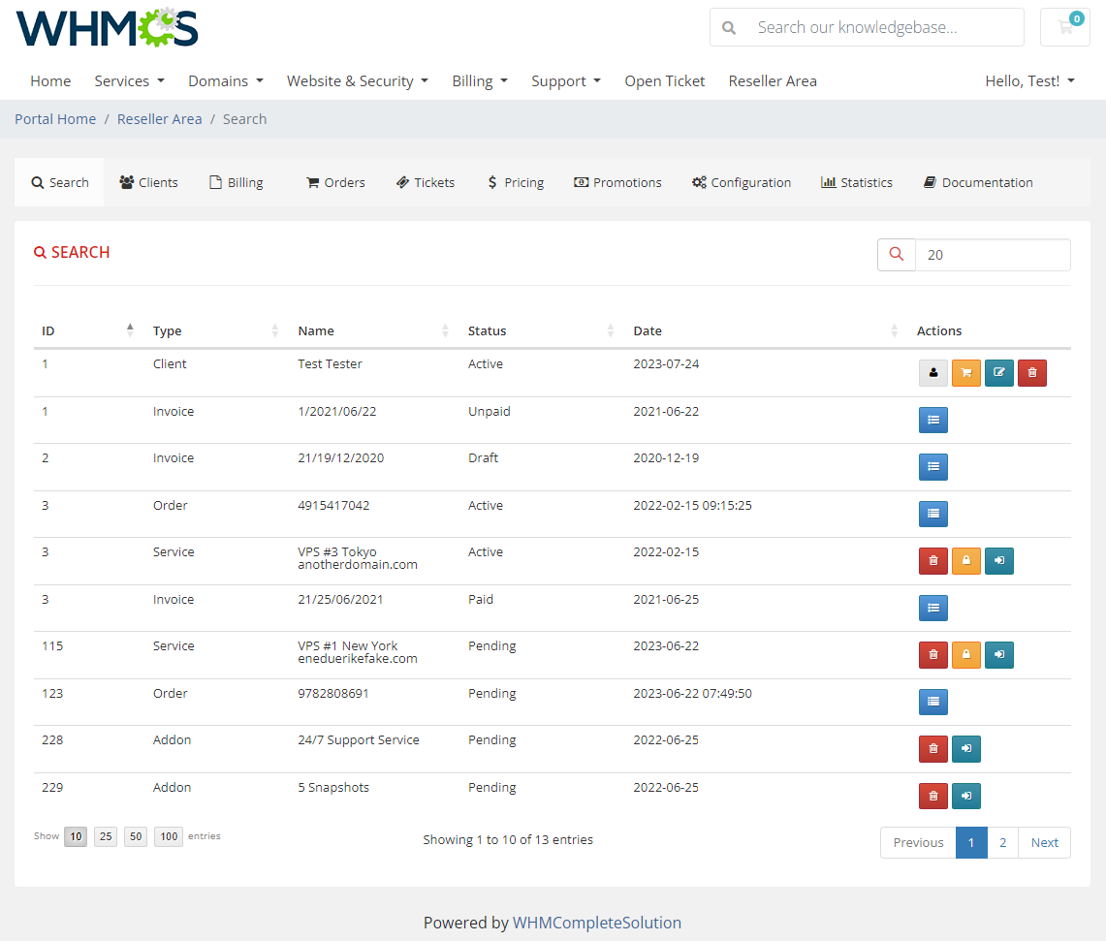Select the edit icon for client Test Tester

pos(998,372)
